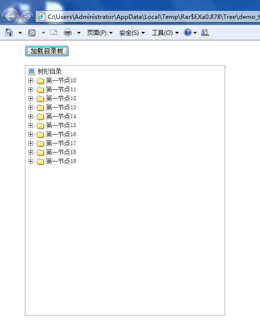Screen dimensions: 260x328
Task: Click folder icon of 第一节点13
Action: tap(40, 108)
